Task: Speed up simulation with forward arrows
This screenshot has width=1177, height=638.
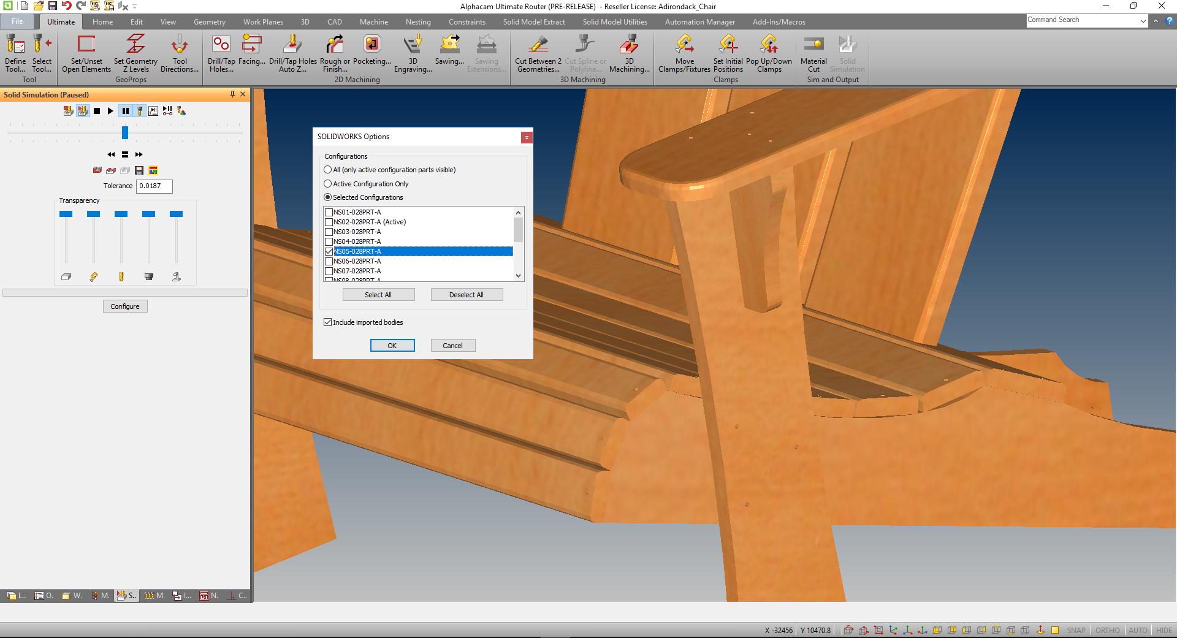Action: point(139,154)
